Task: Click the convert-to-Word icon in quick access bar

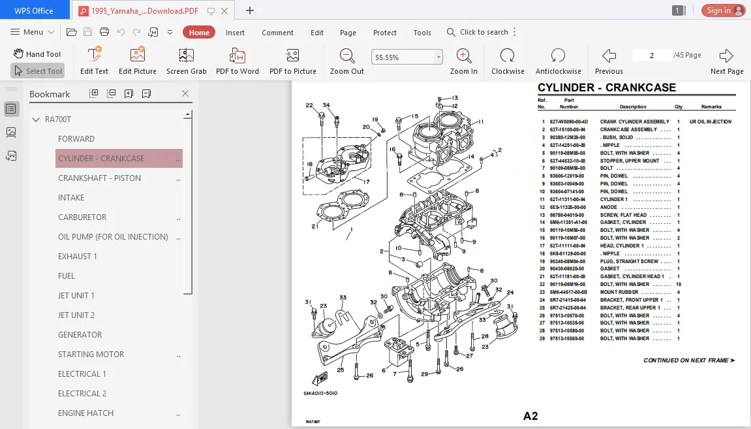Action: pyautogui.click(x=153, y=32)
